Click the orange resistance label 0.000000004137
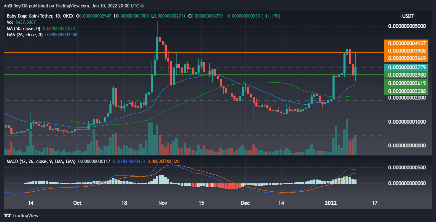436x222 pixels. click(x=406, y=43)
